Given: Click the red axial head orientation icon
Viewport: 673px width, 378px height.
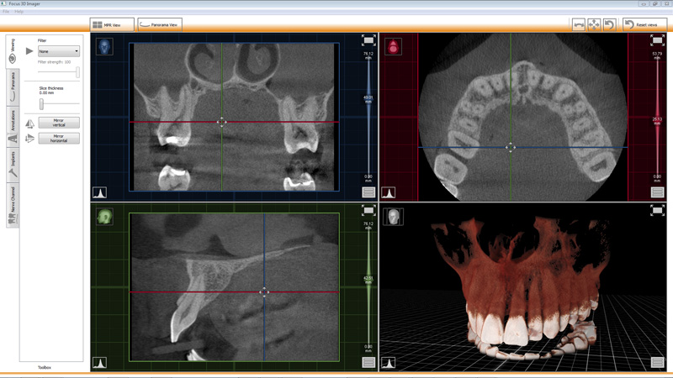Looking at the screenshot, I should 393,46.
